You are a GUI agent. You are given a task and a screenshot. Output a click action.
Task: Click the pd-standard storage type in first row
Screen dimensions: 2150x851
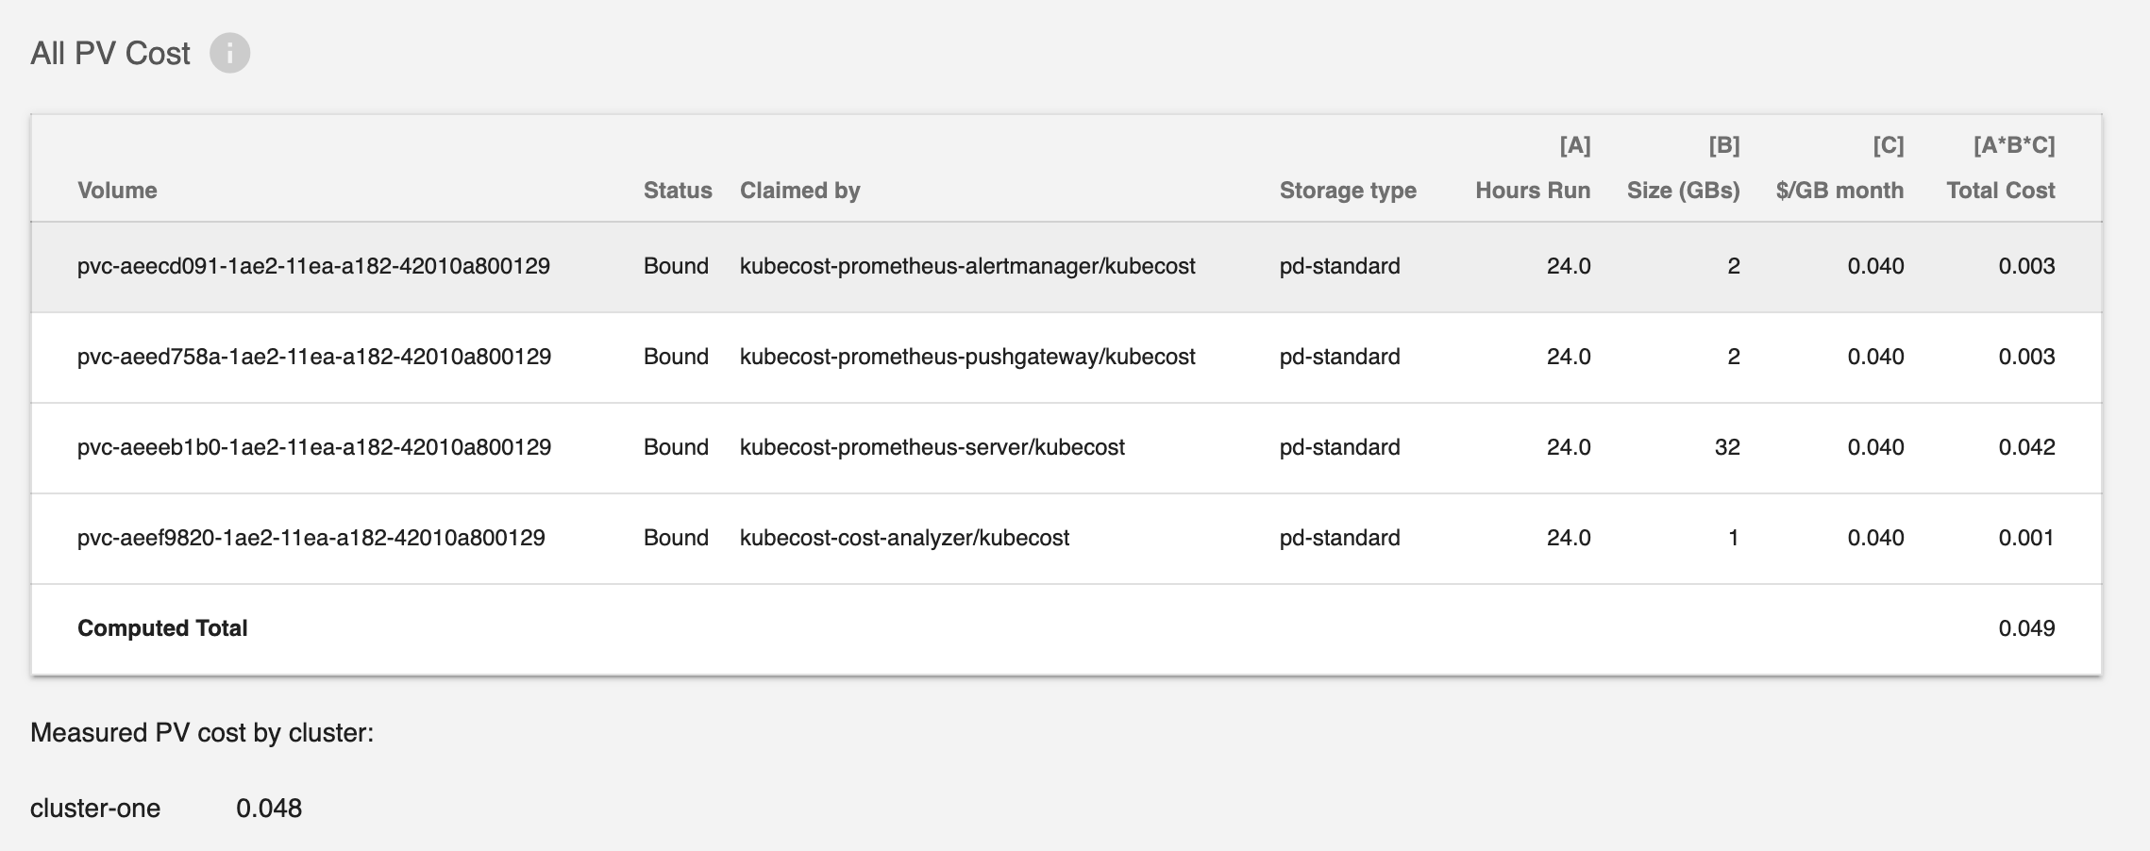(1340, 266)
